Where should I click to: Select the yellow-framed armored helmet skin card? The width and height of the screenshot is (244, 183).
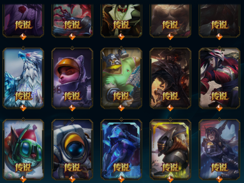170,149
